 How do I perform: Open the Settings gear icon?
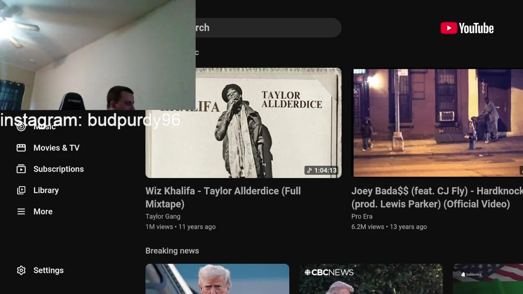[21, 270]
